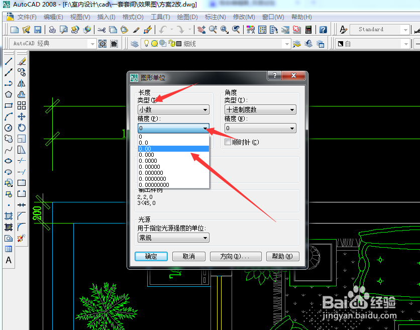
Task: Click the 帮助(H) dialog button
Action: click(282, 256)
